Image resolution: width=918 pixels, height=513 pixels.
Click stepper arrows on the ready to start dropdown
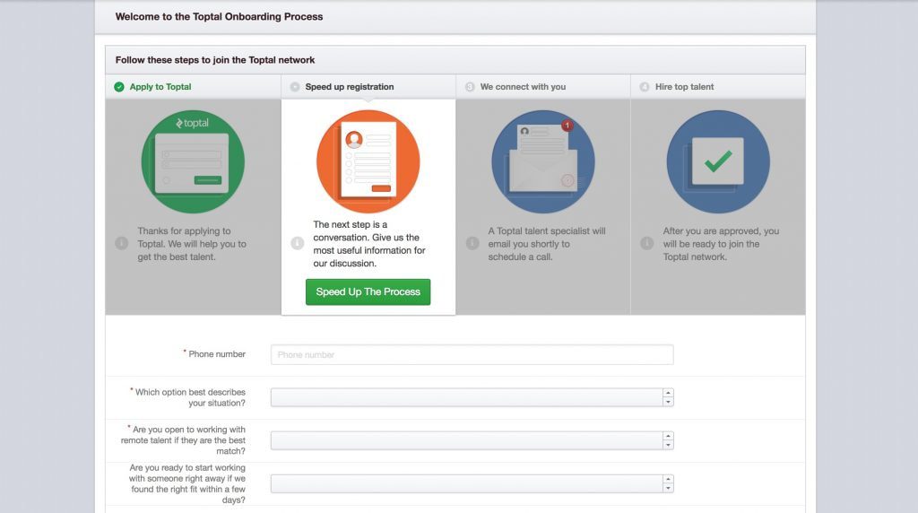pos(668,483)
